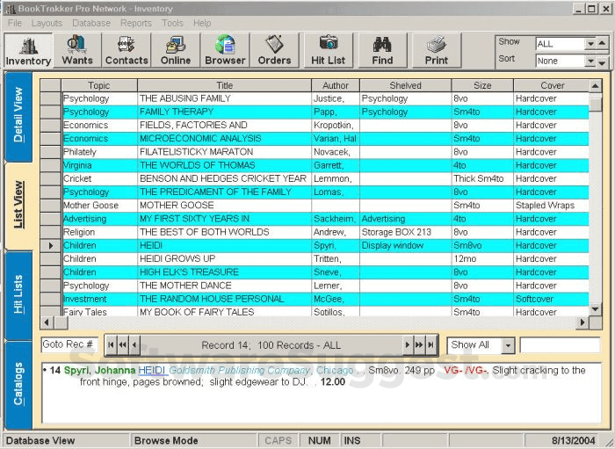Switch to the Detail View tab
This screenshot has width=615, height=449.
tap(18, 115)
